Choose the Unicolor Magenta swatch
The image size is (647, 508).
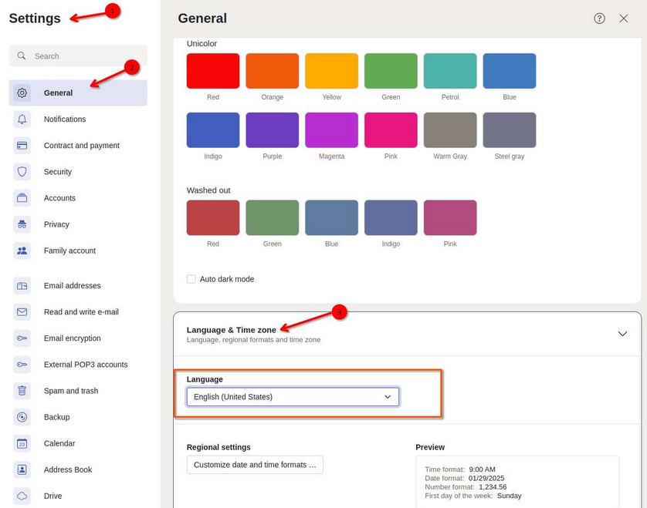click(331, 130)
